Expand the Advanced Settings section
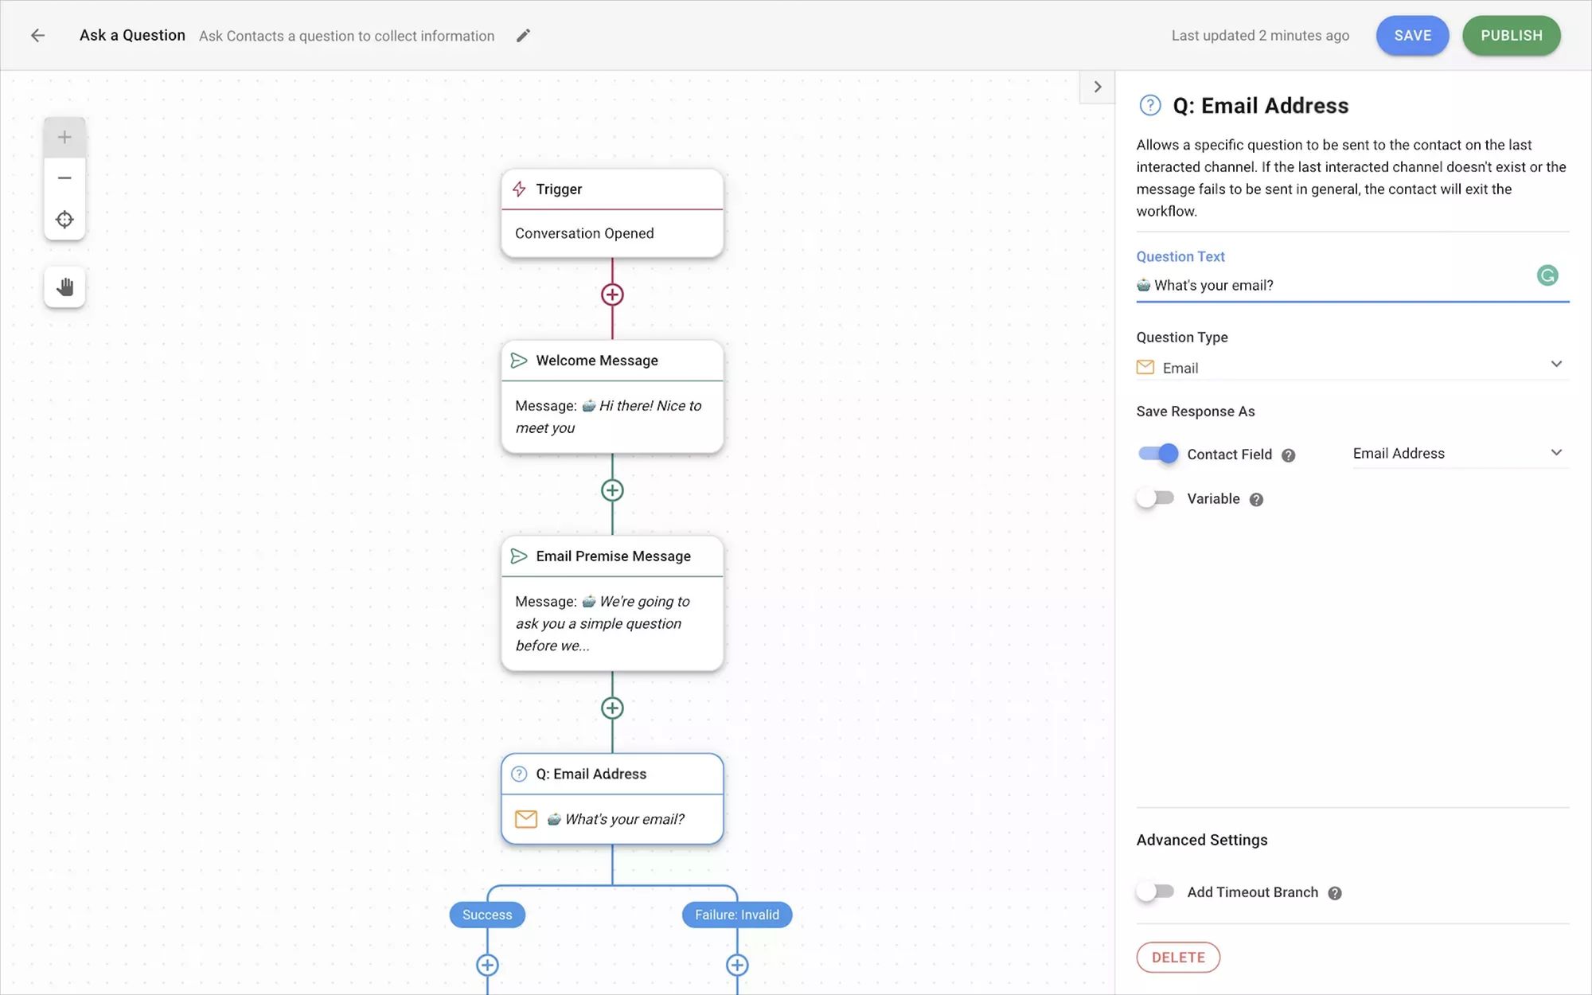 point(1201,839)
